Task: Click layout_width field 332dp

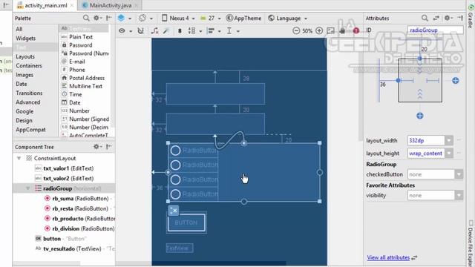Action: 426,140
